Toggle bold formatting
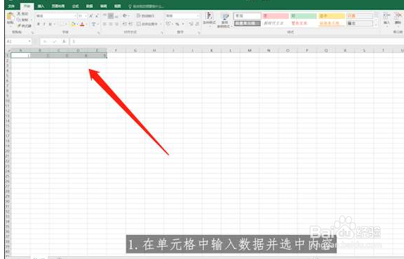The width and height of the screenshot is (404, 259). (38, 24)
